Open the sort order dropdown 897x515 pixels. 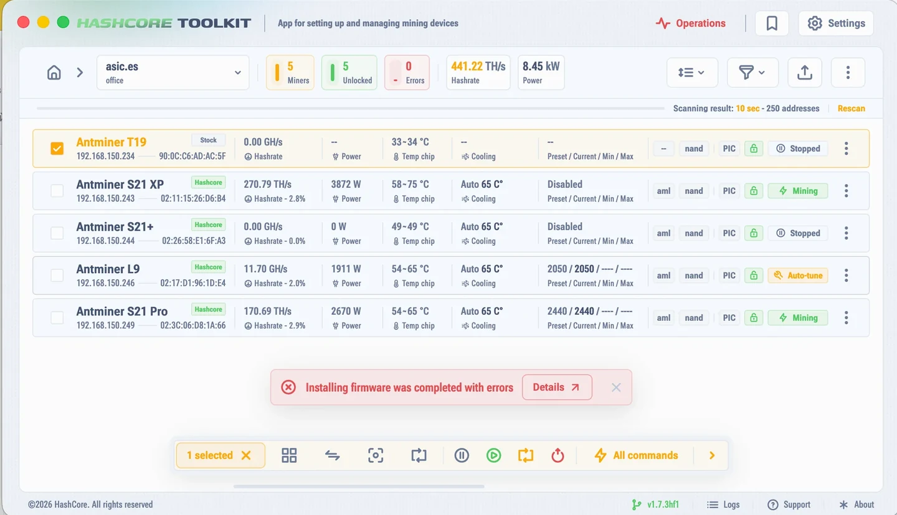692,73
